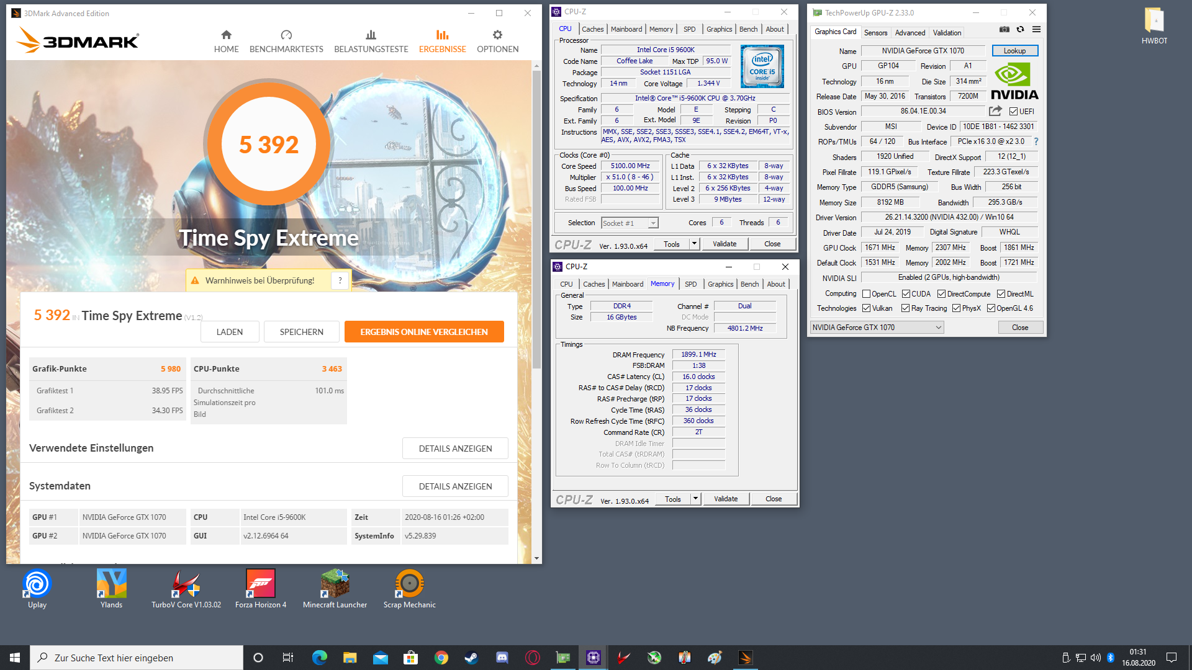This screenshot has height=670, width=1192.
Task: Toggle PhysX checkbox in GPU-Z
Action: click(x=956, y=308)
